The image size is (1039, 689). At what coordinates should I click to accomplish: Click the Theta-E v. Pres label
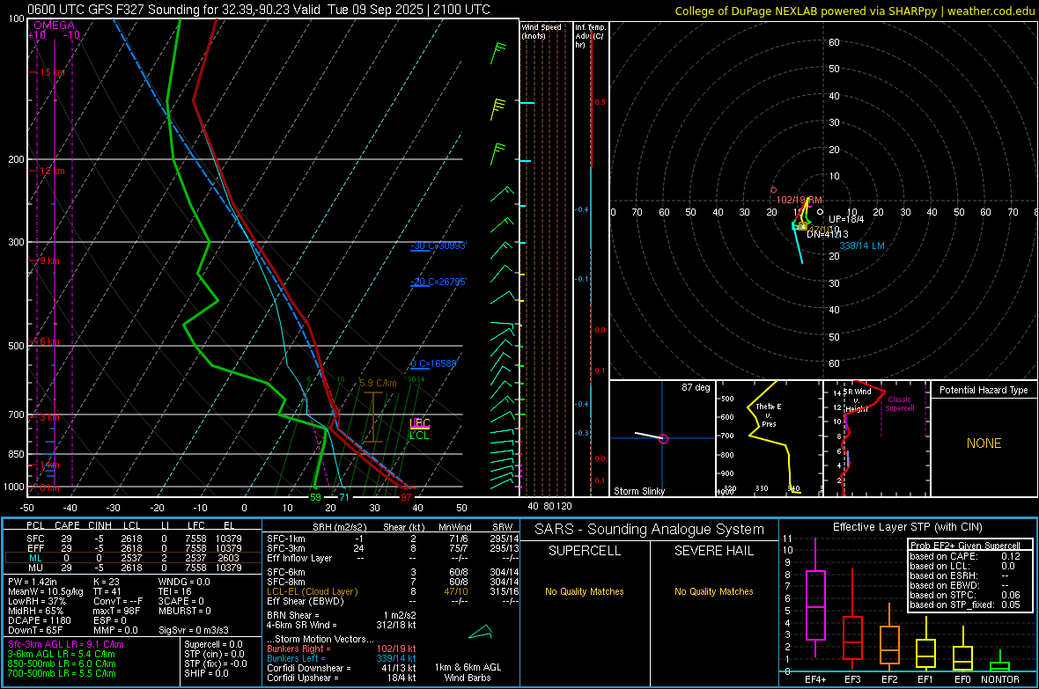[x=769, y=415]
